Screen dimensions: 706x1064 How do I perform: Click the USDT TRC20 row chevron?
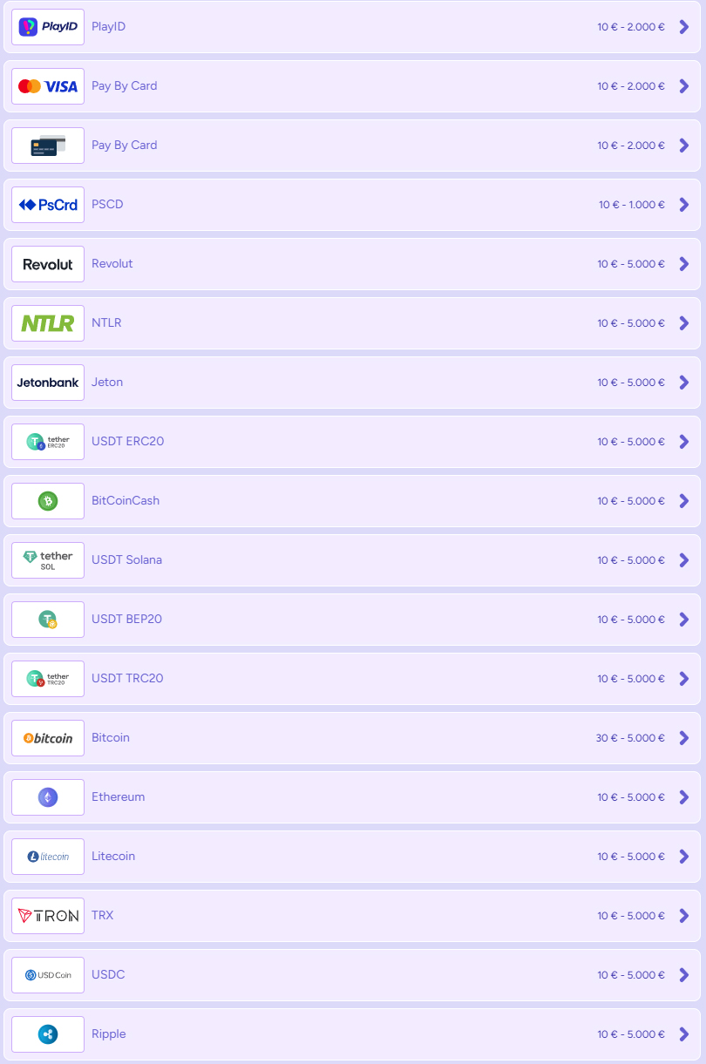684,679
